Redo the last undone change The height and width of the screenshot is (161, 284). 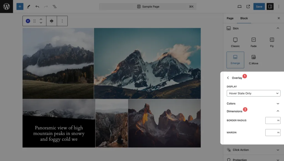pos(46,7)
